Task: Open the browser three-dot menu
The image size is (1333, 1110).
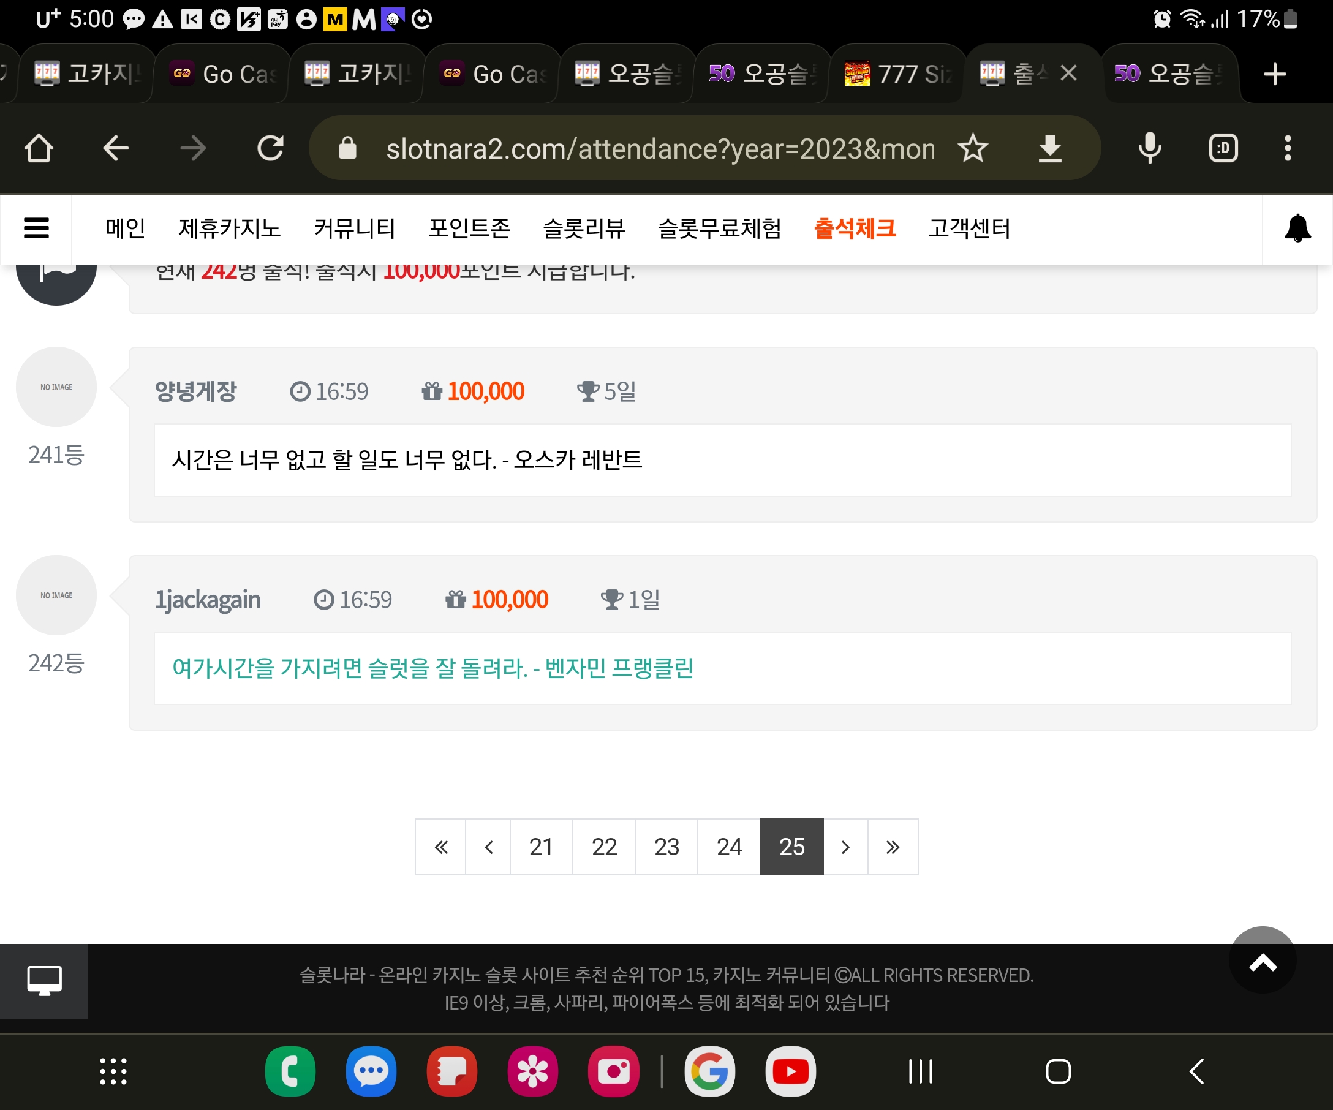Action: (x=1287, y=148)
